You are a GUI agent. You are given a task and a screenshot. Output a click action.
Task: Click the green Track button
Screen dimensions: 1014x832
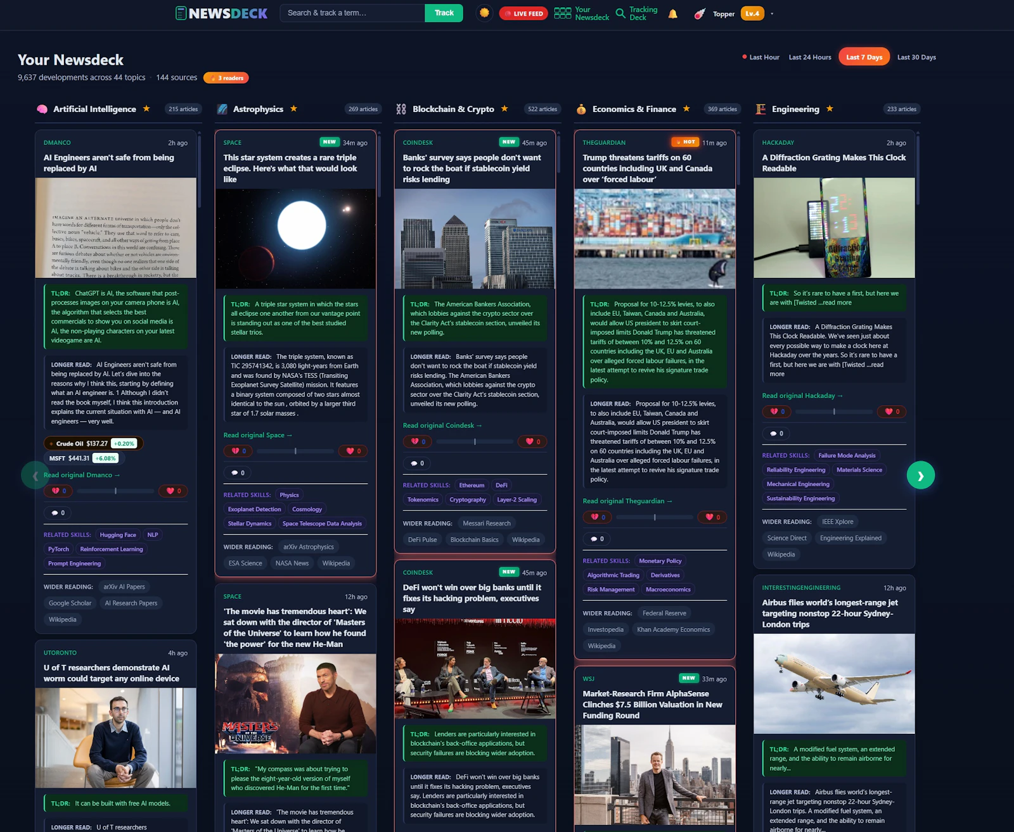444,13
